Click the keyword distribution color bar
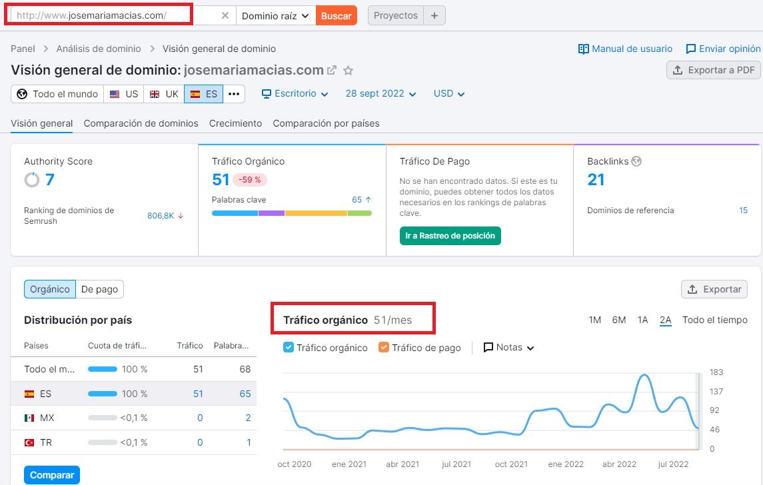 tap(291, 213)
